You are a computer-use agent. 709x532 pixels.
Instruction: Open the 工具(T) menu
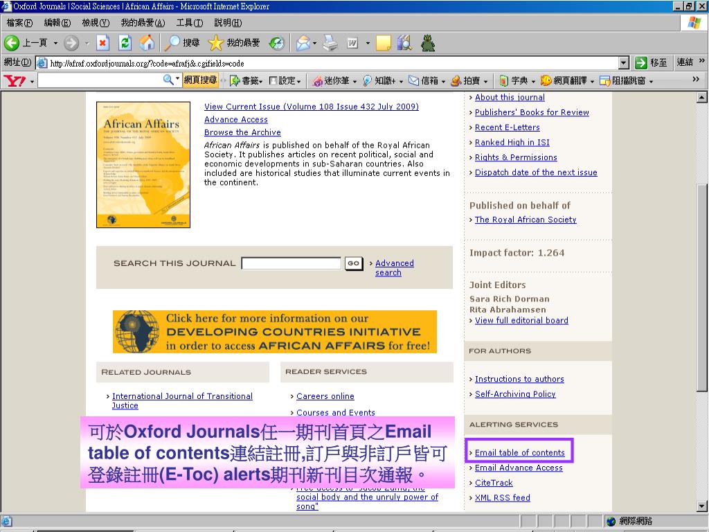[190, 23]
